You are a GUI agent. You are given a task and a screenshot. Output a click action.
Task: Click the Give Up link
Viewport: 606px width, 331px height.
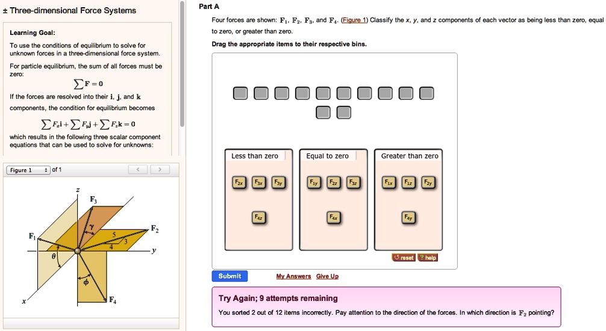point(327,277)
